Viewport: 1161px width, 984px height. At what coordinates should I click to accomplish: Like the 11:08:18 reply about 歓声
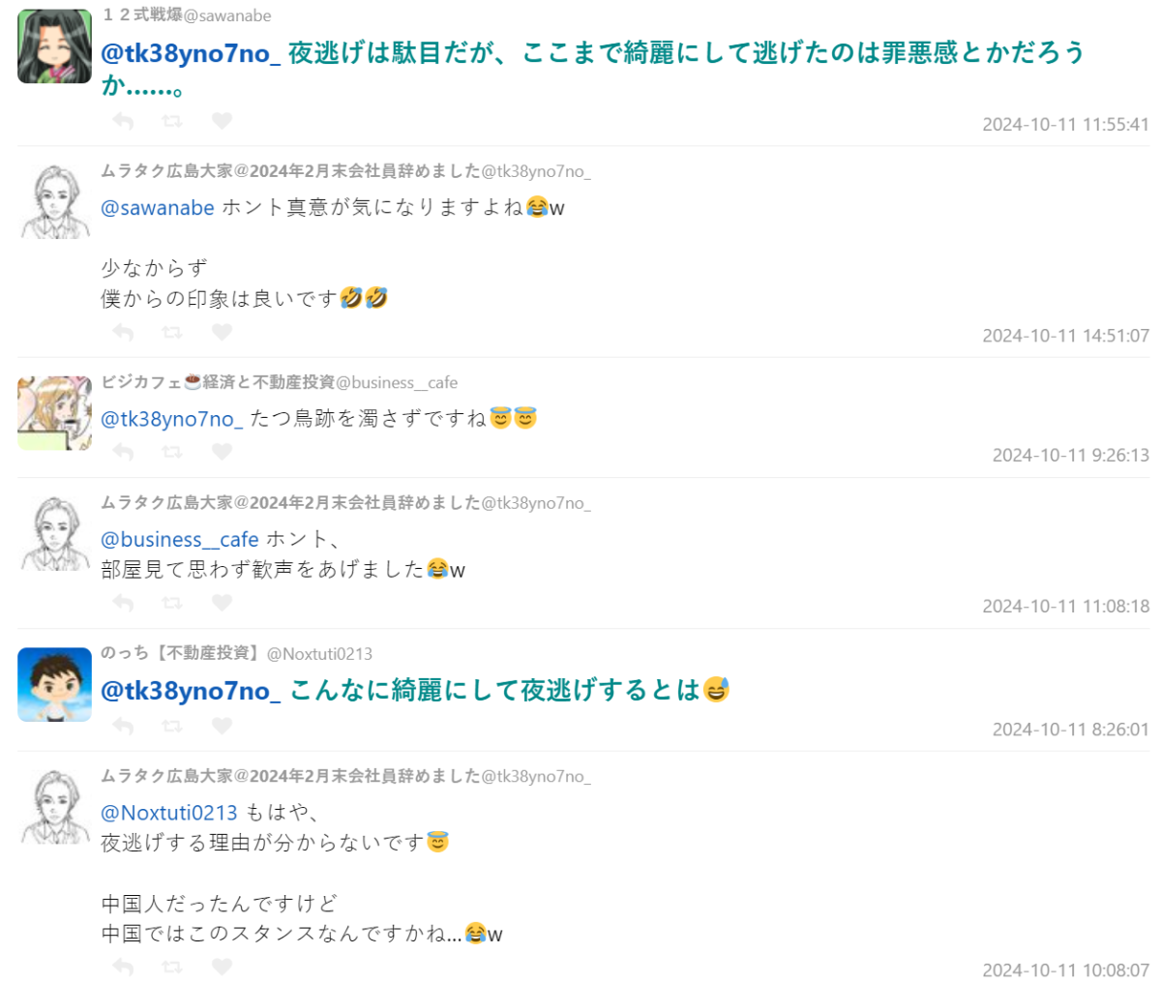[x=222, y=603]
